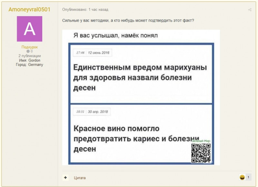Click the "Зелёный Мир" watermark logo
This screenshot has height=187, width=258.
201,141
